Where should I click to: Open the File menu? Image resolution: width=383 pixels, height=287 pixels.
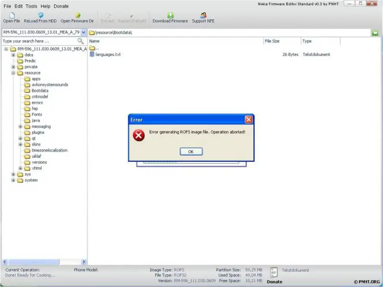pos(7,6)
